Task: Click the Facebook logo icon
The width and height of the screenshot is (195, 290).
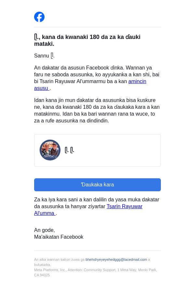Action: point(39,17)
